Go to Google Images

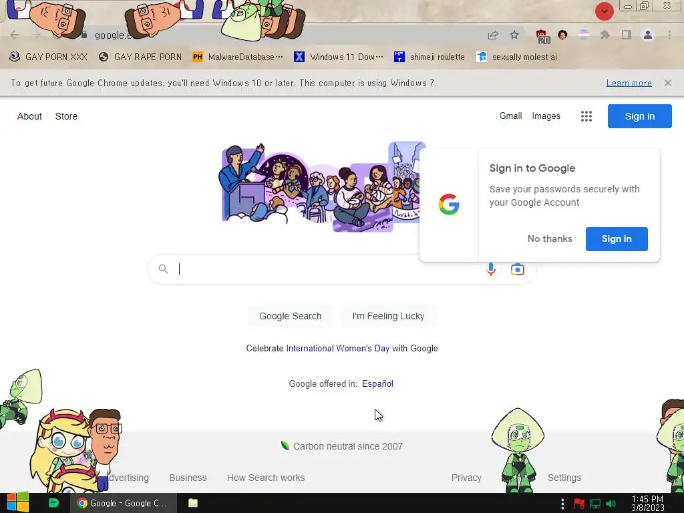546,116
